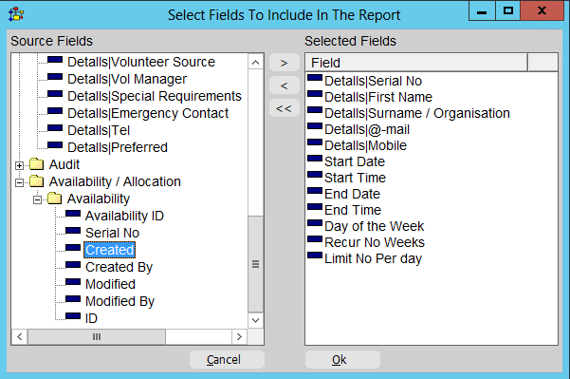
Task: Click the Availability subfolder icon
Action: [54, 199]
